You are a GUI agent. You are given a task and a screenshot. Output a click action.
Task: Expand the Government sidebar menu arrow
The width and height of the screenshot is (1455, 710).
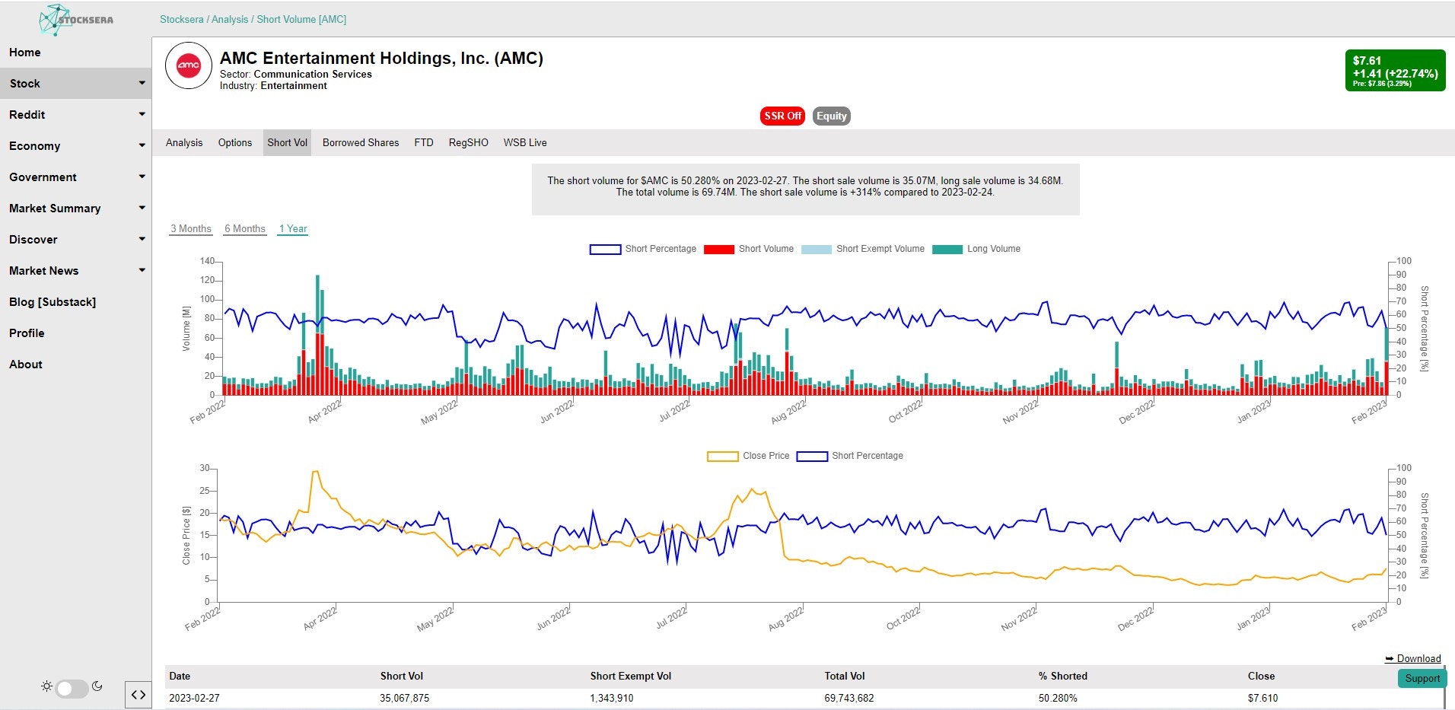[x=142, y=177]
